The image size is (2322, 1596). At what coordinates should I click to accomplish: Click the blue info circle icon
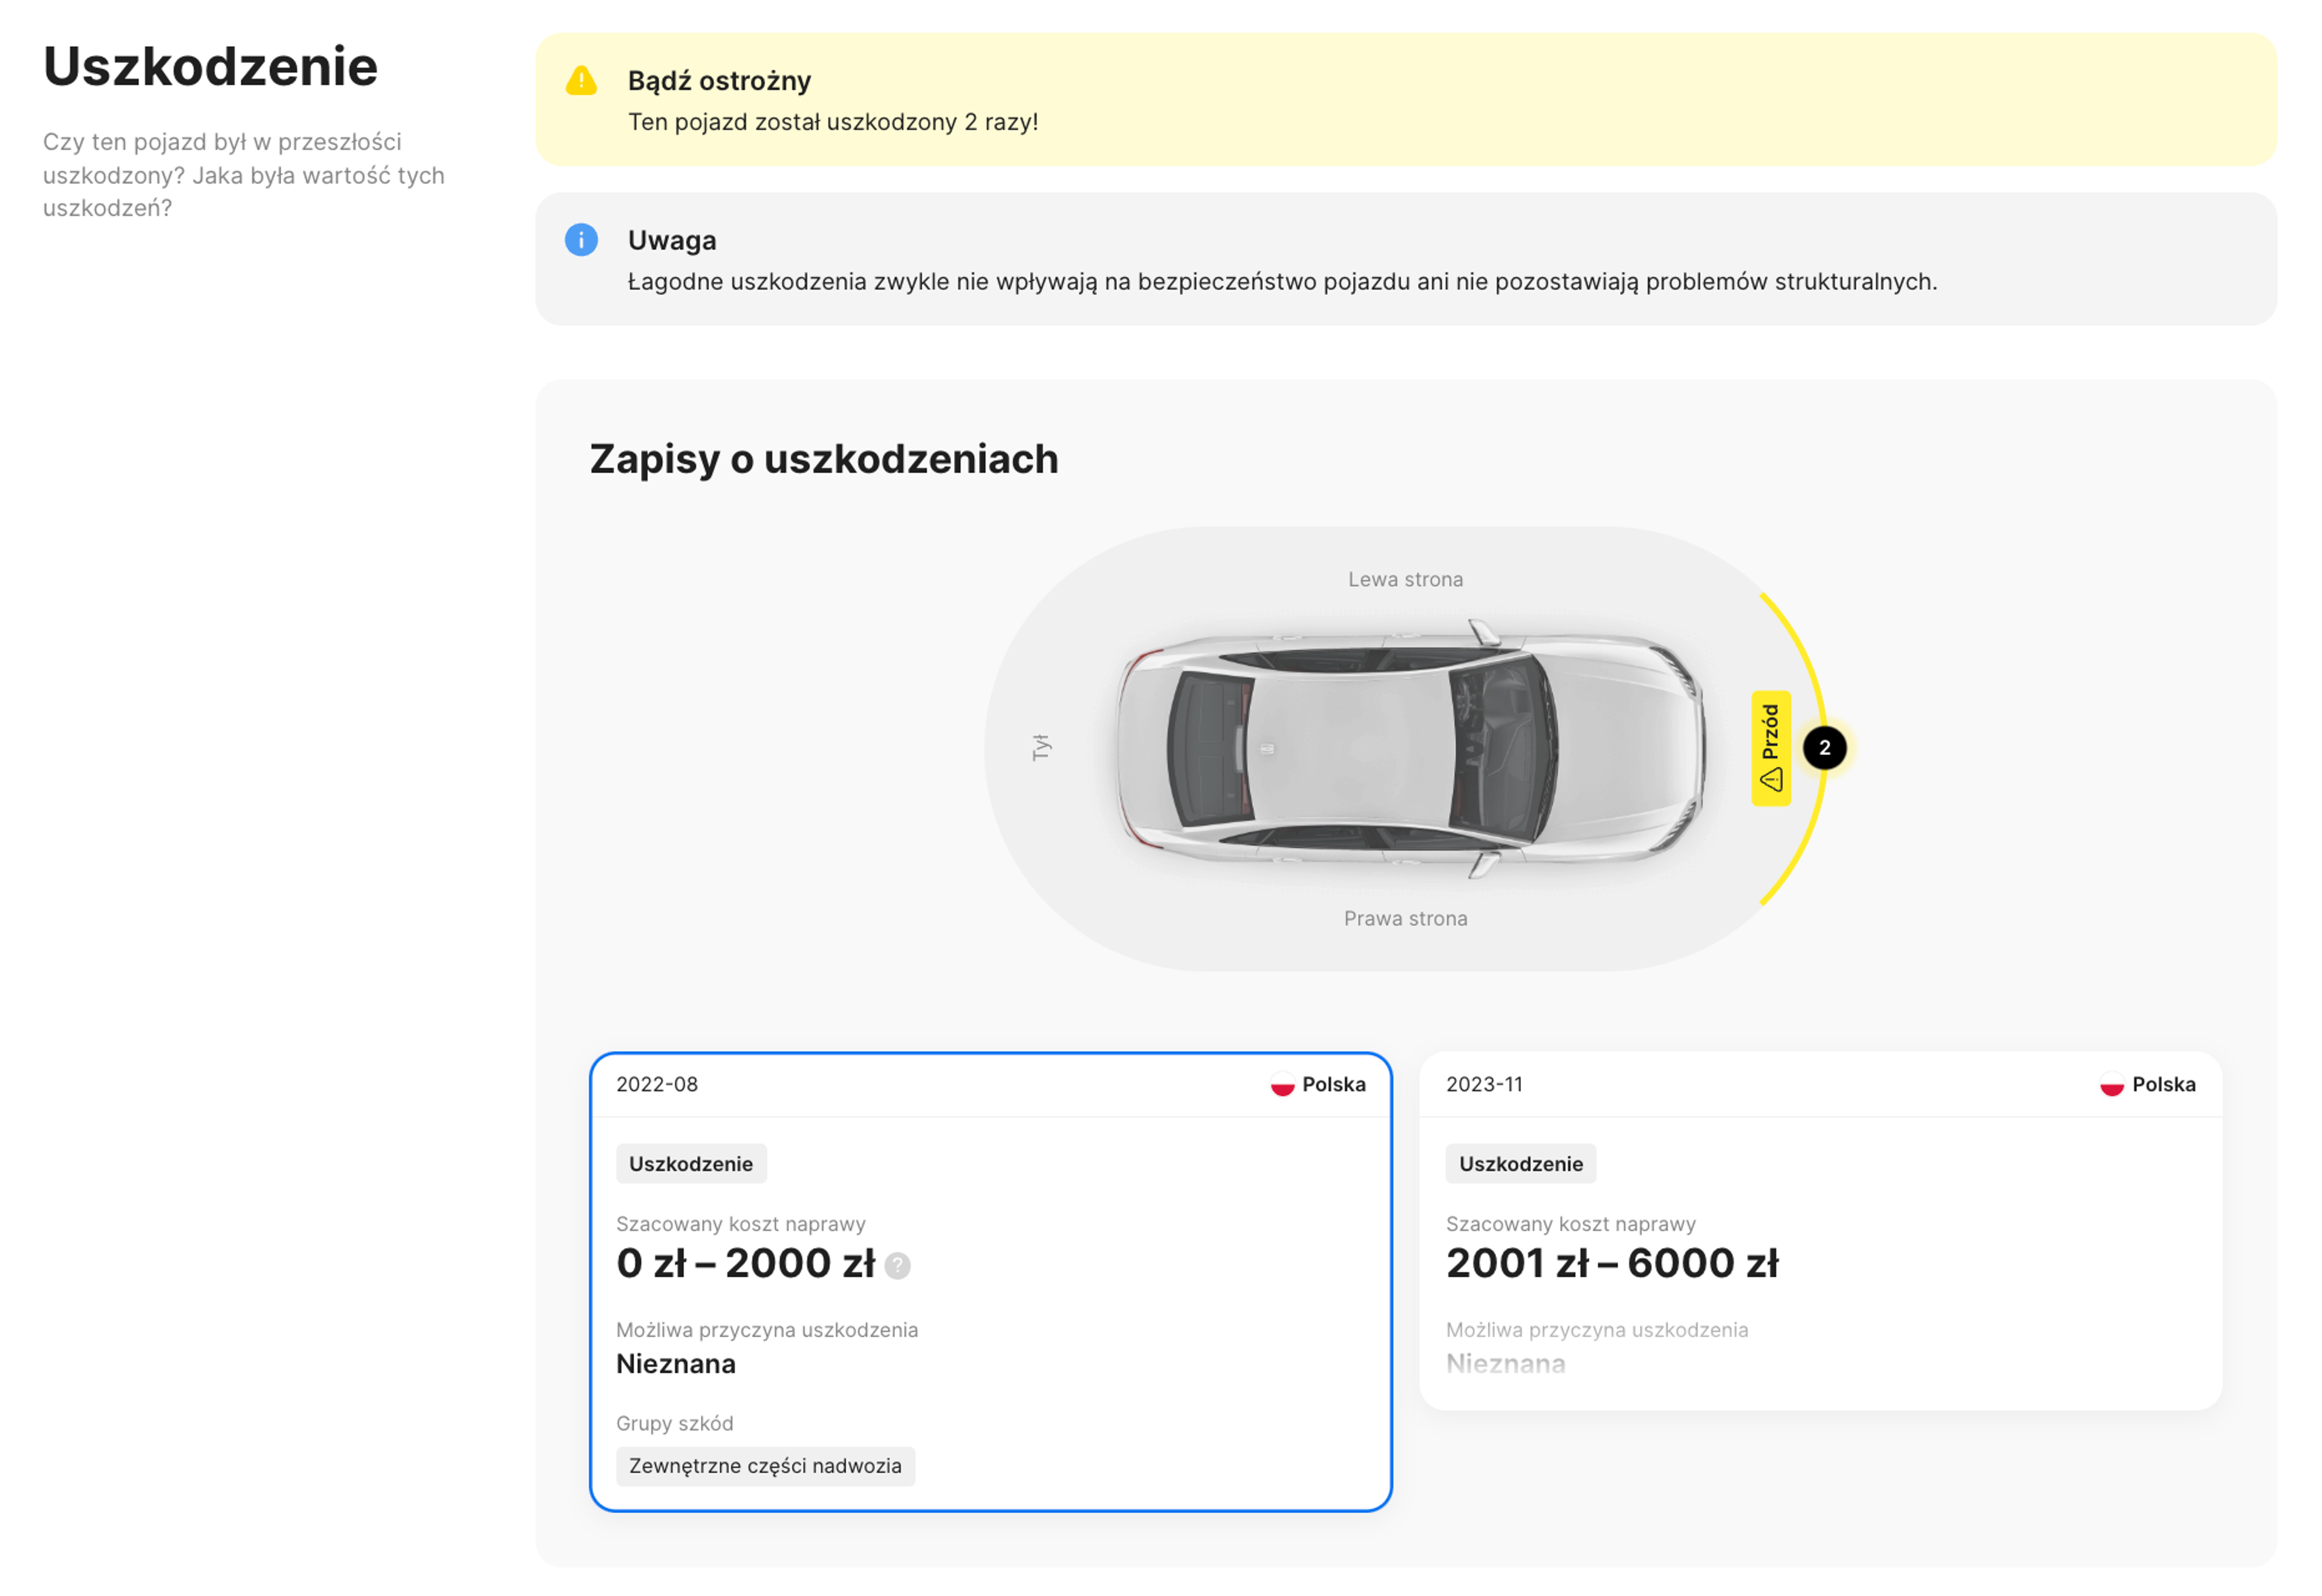click(x=581, y=240)
